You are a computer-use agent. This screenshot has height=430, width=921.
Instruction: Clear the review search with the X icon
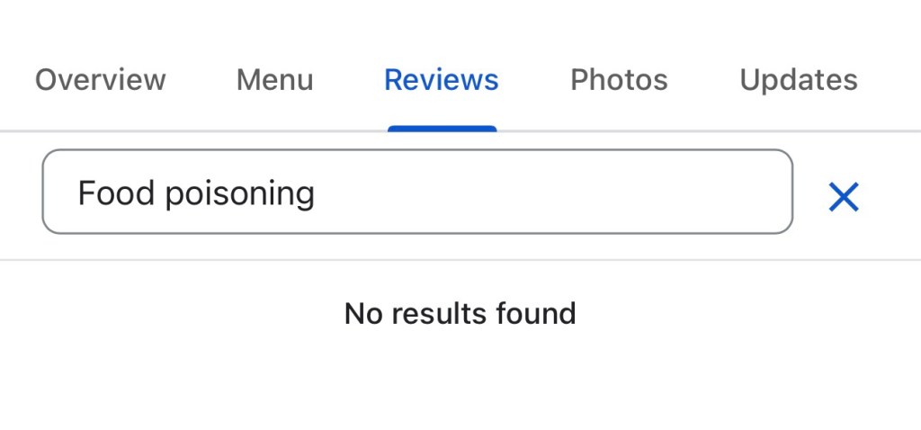(x=844, y=196)
